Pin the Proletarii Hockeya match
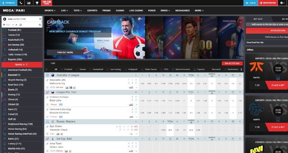Viewport: 288px width, 153px height. point(47,97)
